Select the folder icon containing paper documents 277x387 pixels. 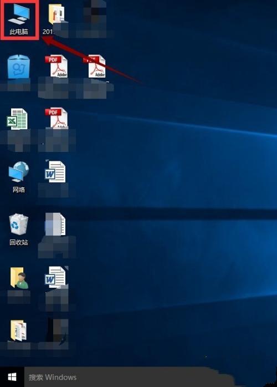point(18,330)
